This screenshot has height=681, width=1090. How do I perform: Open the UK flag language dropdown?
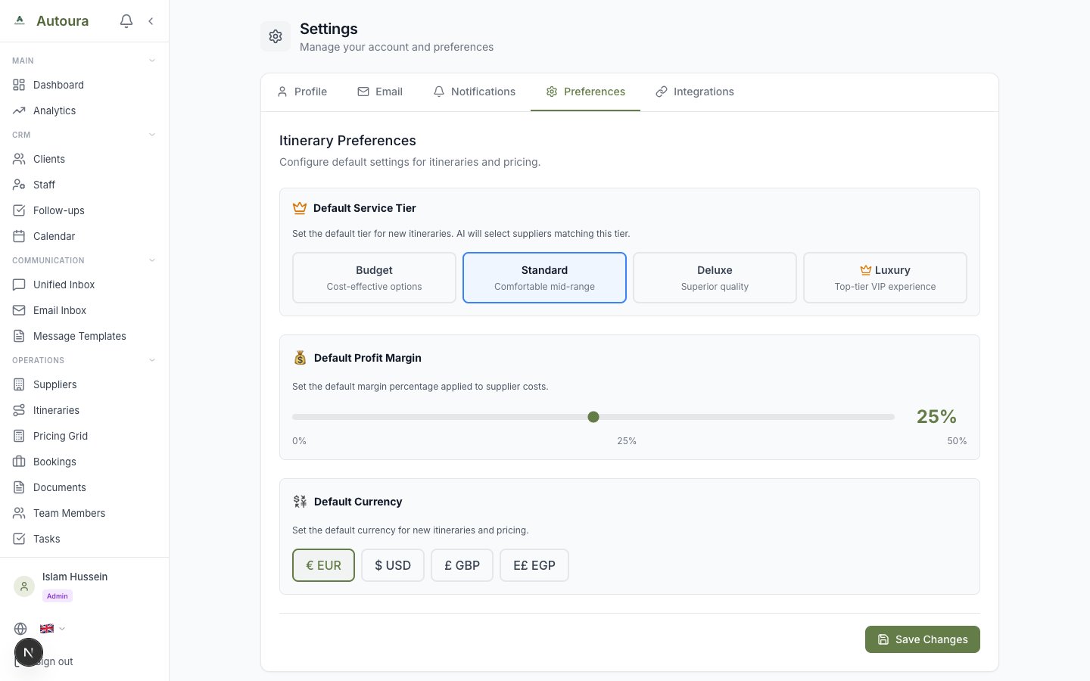[52, 629]
